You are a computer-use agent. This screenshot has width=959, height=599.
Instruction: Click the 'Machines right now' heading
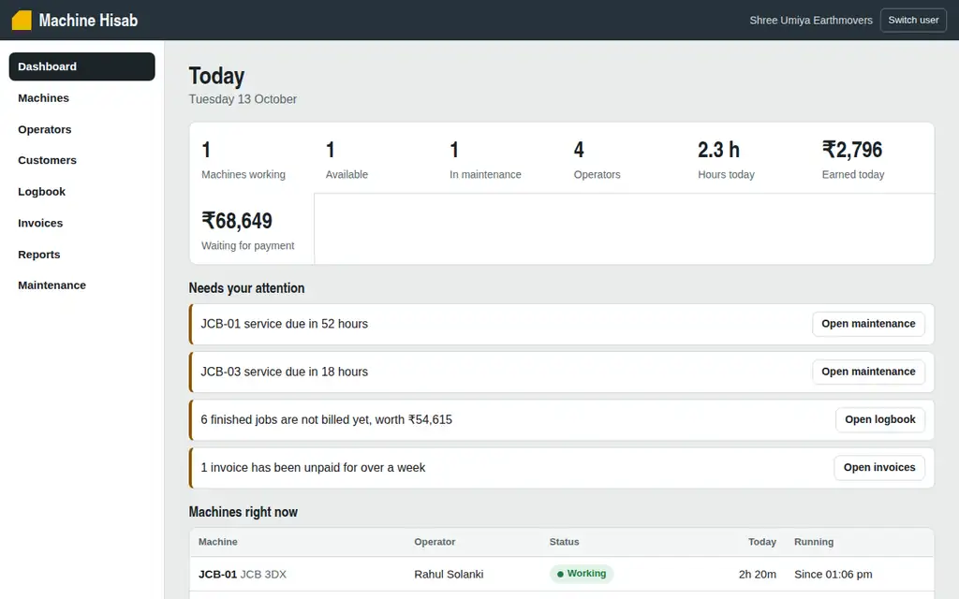pyautogui.click(x=243, y=512)
